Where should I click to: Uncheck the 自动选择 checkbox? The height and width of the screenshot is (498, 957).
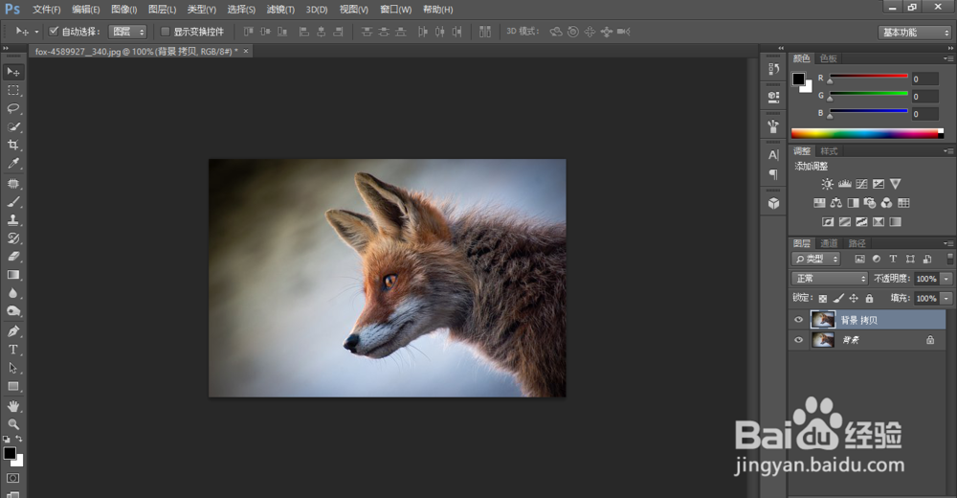[54, 32]
